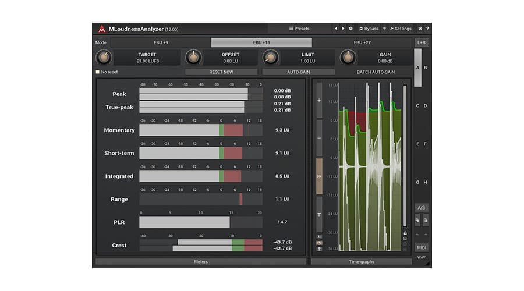Enable the No reset checkbox
Screen dimensions: 524x291
click(x=98, y=72)
